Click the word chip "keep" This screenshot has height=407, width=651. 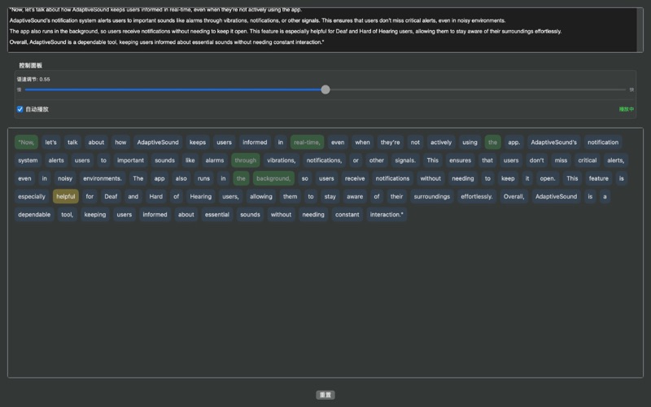pos(508,178)
